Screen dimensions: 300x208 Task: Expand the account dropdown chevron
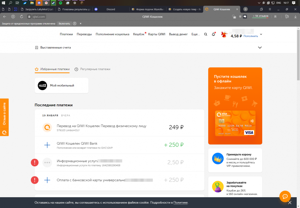click(261, 34)
